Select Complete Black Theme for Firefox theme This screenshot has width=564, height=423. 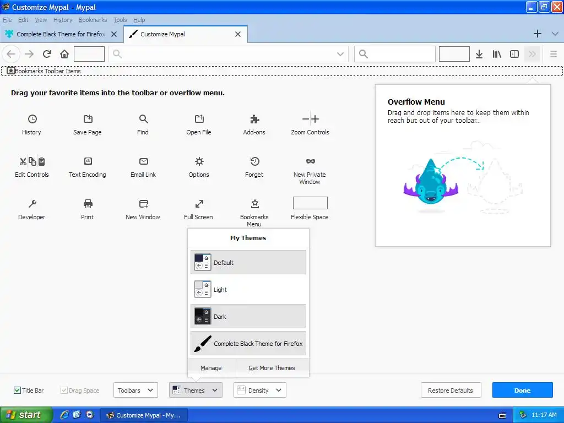248,344
